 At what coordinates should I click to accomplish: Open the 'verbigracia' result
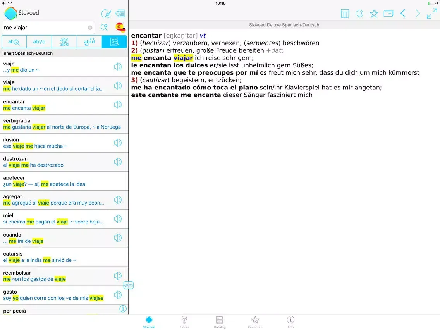64,124
